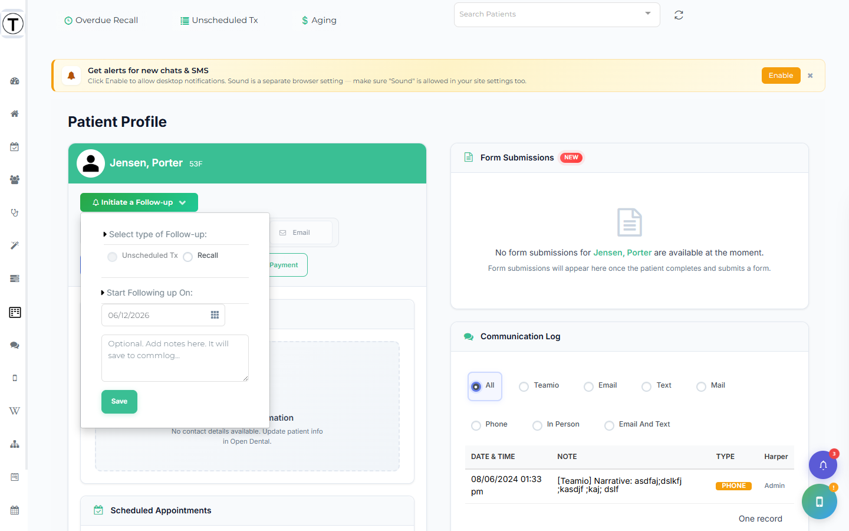This screenshot has height=531, width=849.
Task: Open the purple notification bell bubble
Action: point(823,465)
